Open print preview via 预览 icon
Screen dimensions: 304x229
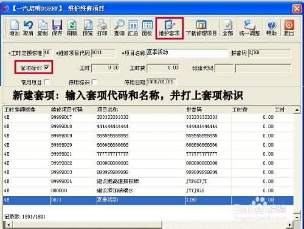click(88, 28)
